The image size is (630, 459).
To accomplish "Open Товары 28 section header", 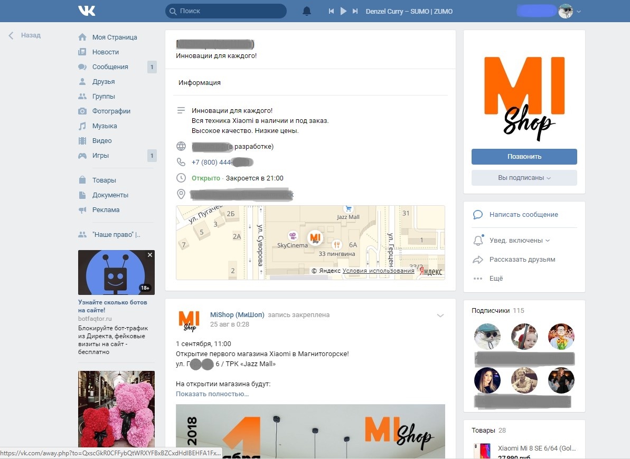I will tap(488, 431).
